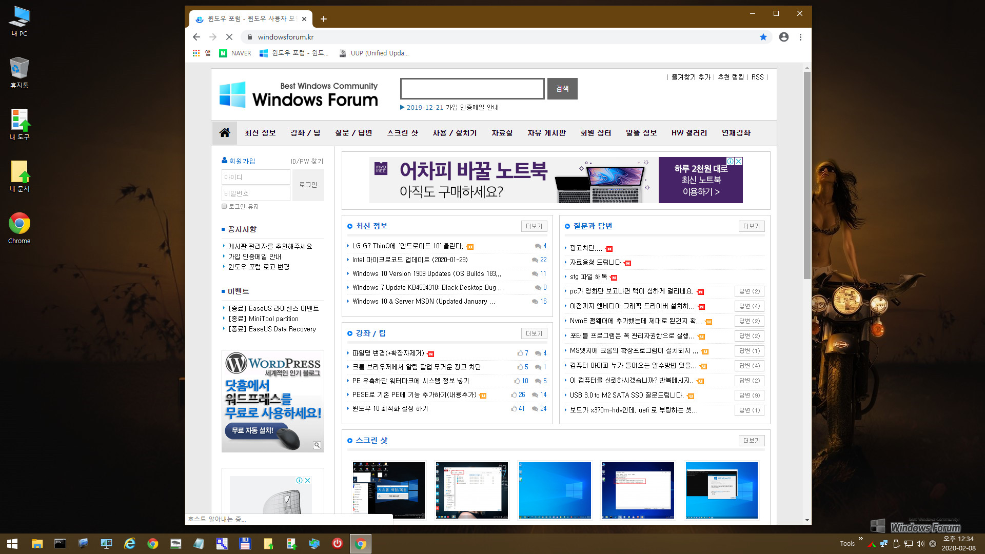Close the 윈도우 포럼 browser tab

click(x=304, y=19)
